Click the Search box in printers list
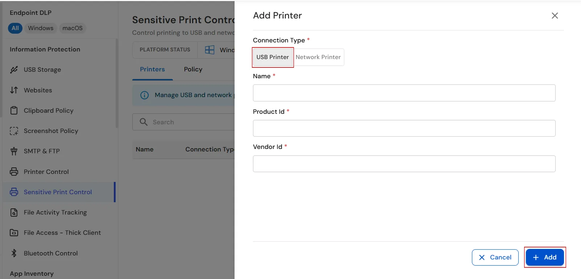The image size is (581, 279). click(x=184, y=122)
